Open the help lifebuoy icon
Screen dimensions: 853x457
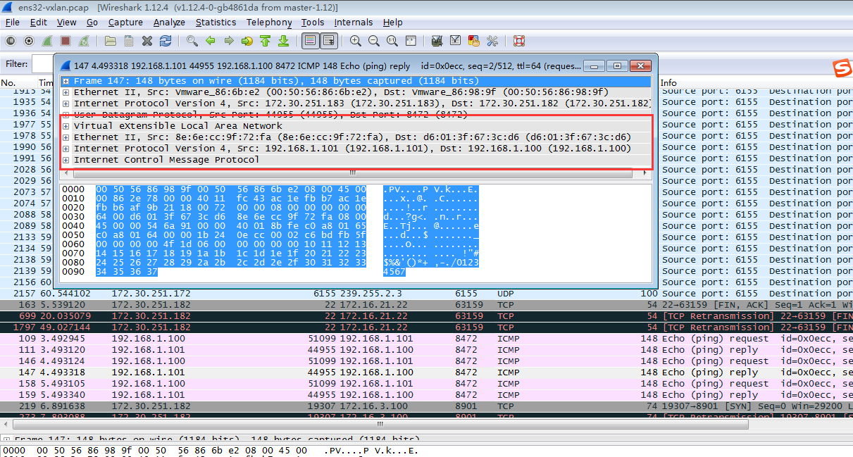tap(519, 41)
